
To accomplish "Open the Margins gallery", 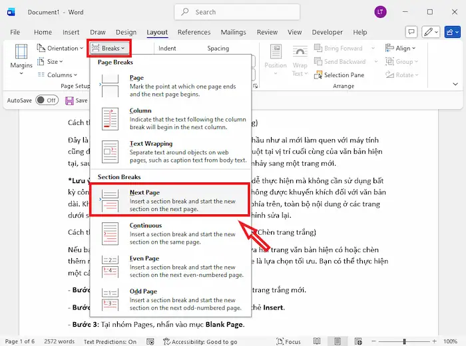I will point(21,59).
